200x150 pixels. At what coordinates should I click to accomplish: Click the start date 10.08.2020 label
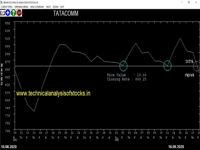click(9, 147)
